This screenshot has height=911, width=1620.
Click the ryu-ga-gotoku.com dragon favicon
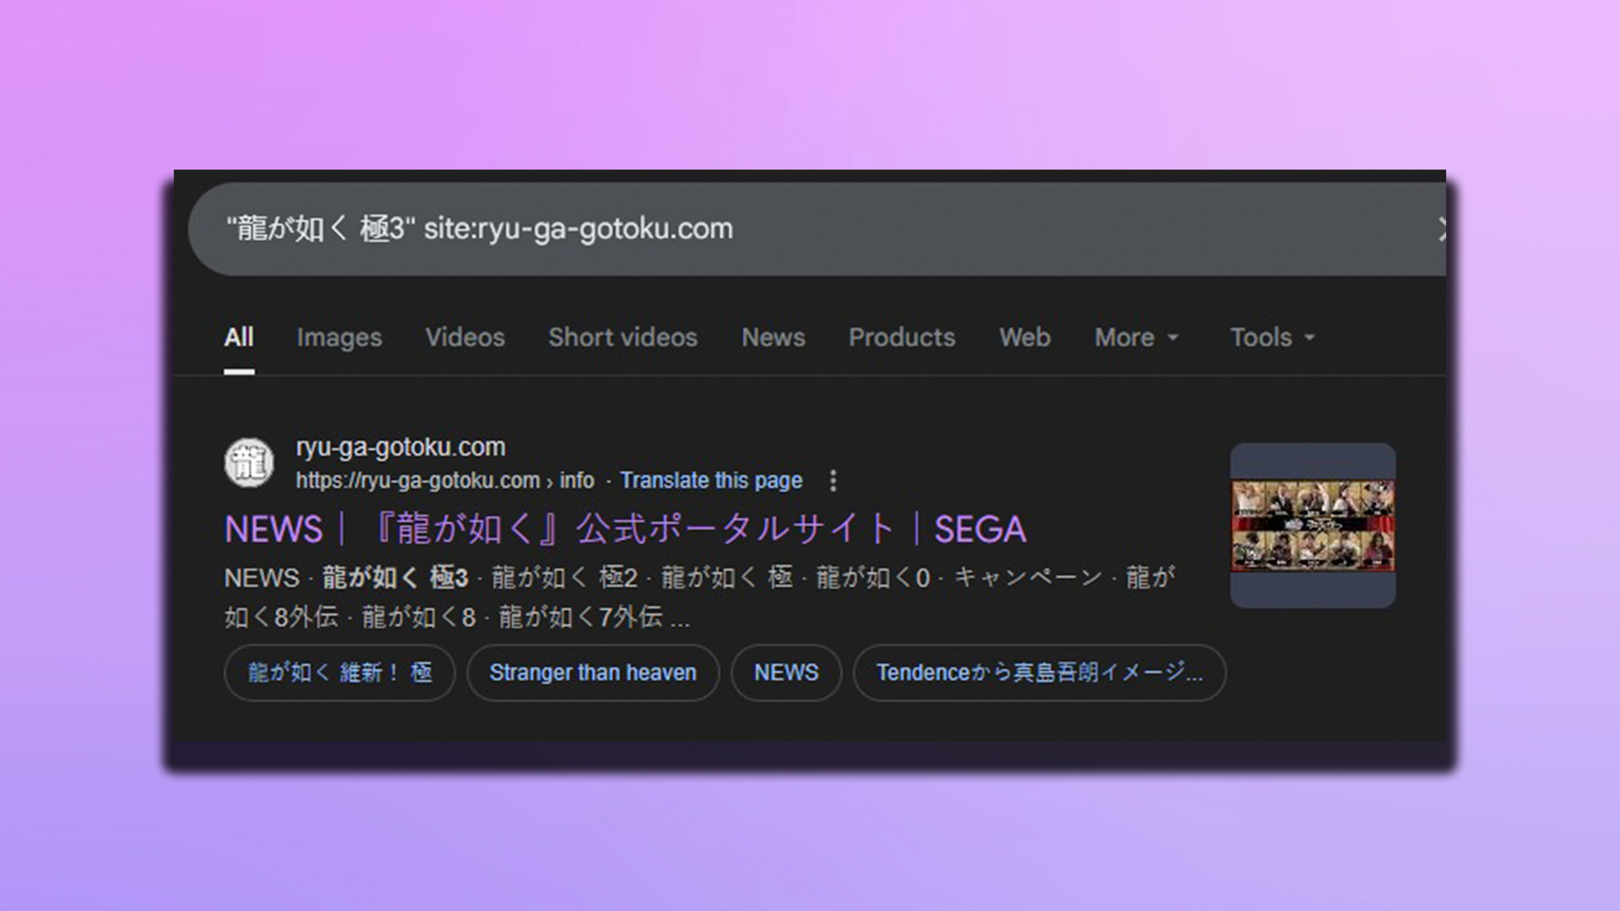[249, 462]
